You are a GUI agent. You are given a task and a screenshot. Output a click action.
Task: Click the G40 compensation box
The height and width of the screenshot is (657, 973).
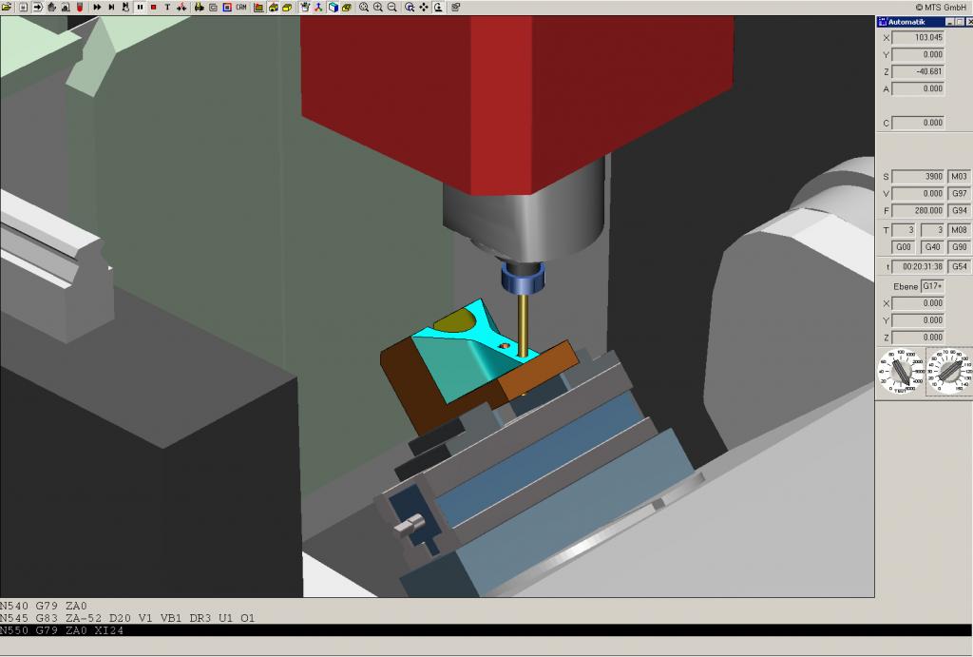tap(932, 247)
